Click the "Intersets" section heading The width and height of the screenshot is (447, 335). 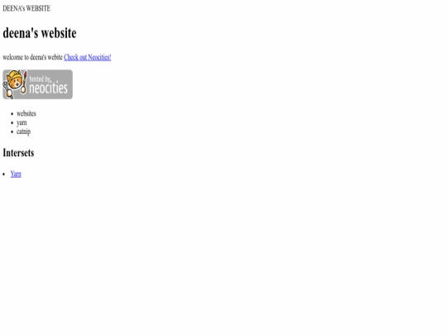point(18,153)
